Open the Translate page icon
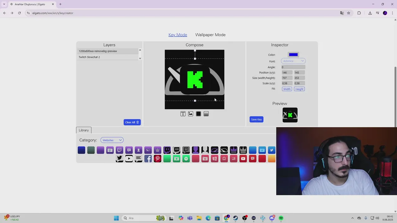The height and width of the screenshot is (223, 397). (342, 13)
